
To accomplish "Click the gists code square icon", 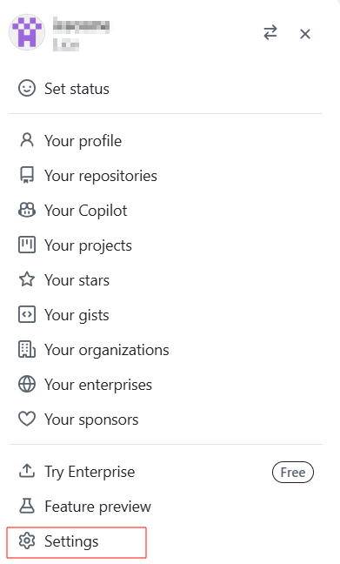I will (x=27, y=314).
